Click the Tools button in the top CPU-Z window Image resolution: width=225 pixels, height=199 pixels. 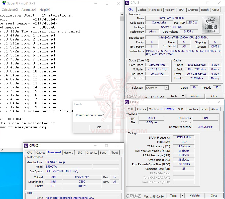[174, 96]
